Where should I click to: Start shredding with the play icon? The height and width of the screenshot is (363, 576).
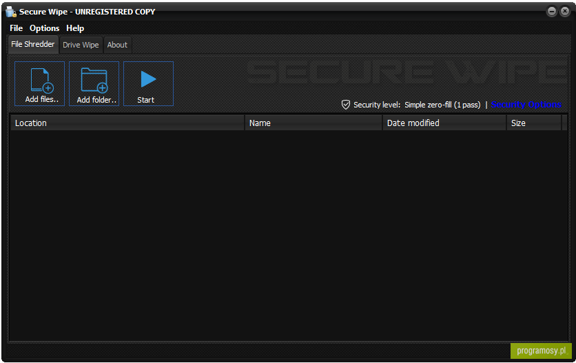tap(148, 84)
